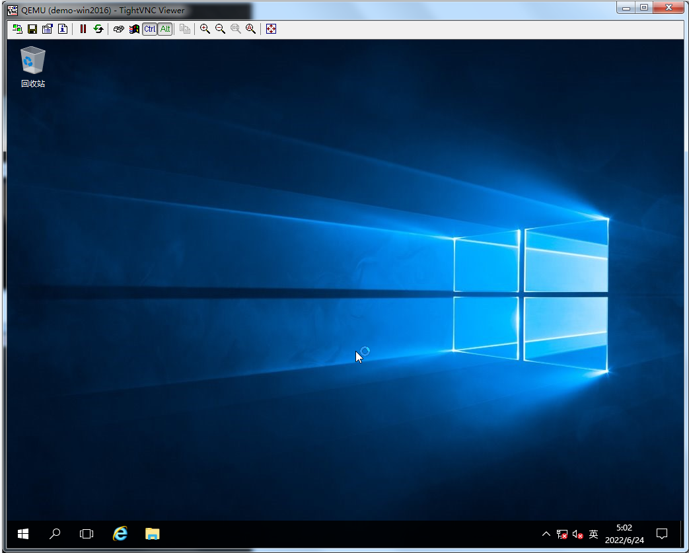Toggle Full screen mode icon
Screen dimensions: 689x553
coord(271,29)
